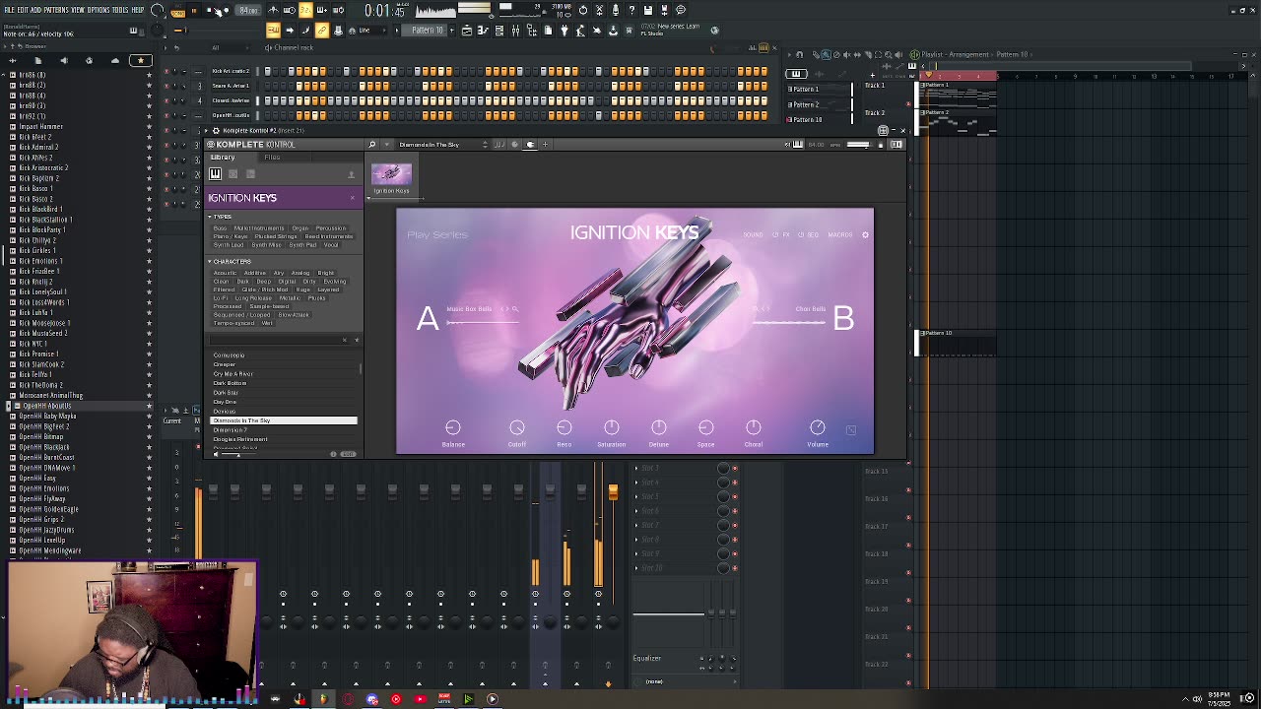Choose the Cry Me A River preset

(x=233, y=374)
